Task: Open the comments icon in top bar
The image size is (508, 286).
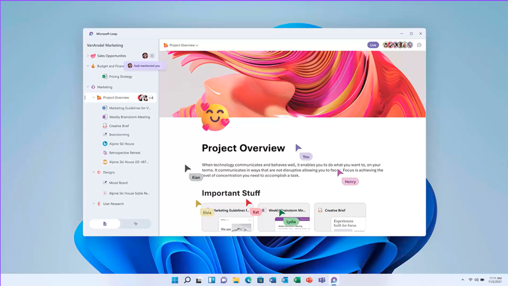Action: click(x=419, y=45)
